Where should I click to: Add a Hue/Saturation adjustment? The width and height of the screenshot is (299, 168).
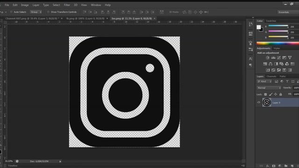point(265,64)
